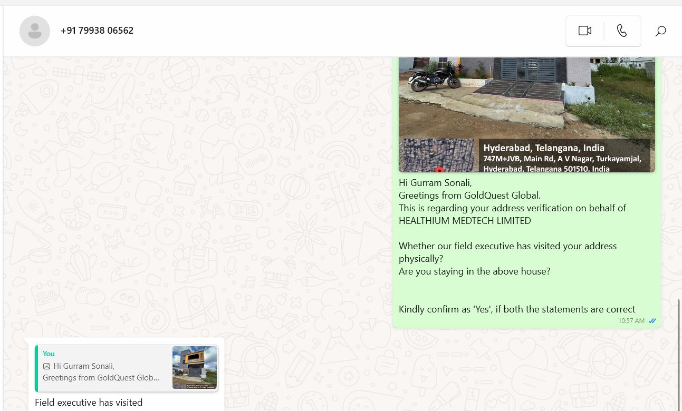
Task: Click the photo icon in the quoted reply preview
Action: [x=46, y=366]
